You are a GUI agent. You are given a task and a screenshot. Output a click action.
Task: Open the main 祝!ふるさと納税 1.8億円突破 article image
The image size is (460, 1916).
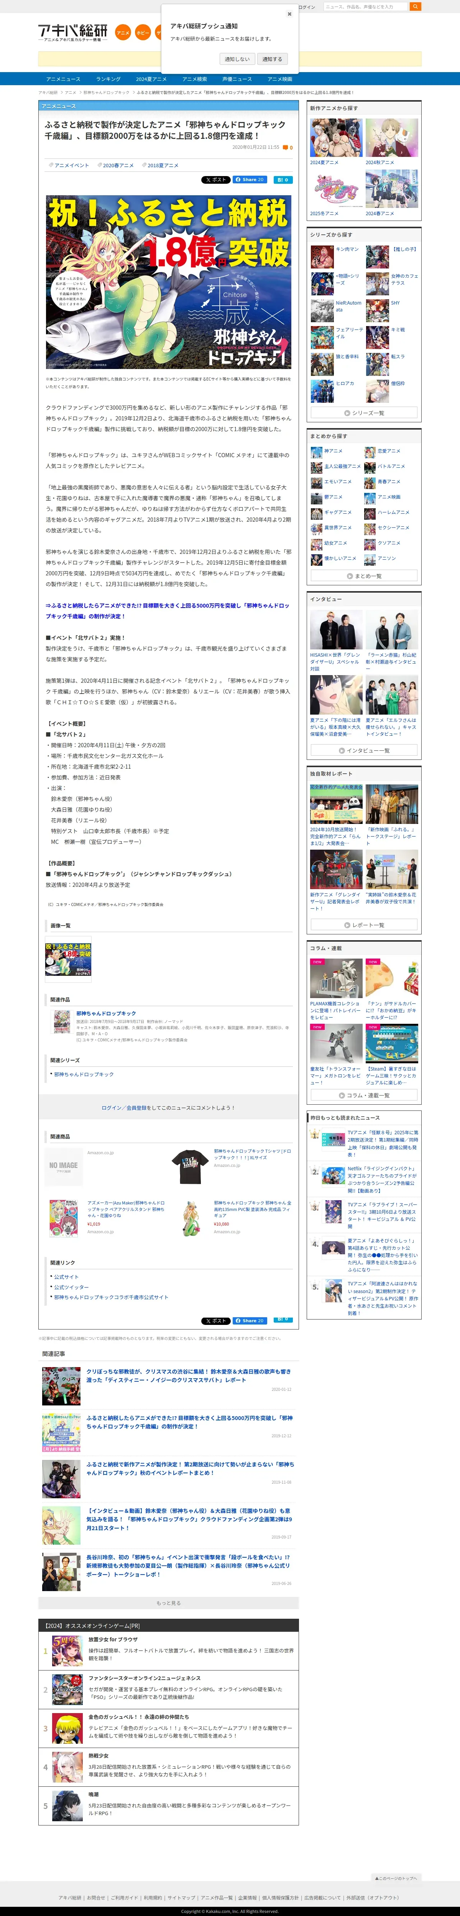point(168,282)
